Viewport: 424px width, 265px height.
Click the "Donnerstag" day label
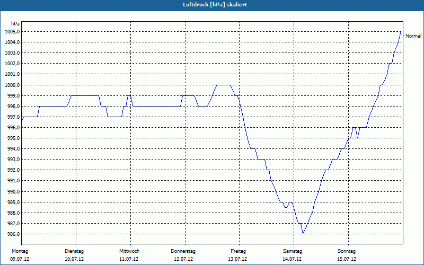coord(183,251)
